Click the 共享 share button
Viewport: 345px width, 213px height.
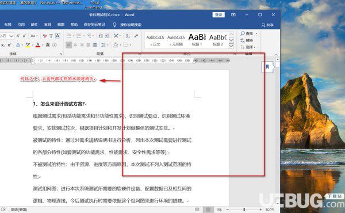pyautogui.click(x=267, y=25)
